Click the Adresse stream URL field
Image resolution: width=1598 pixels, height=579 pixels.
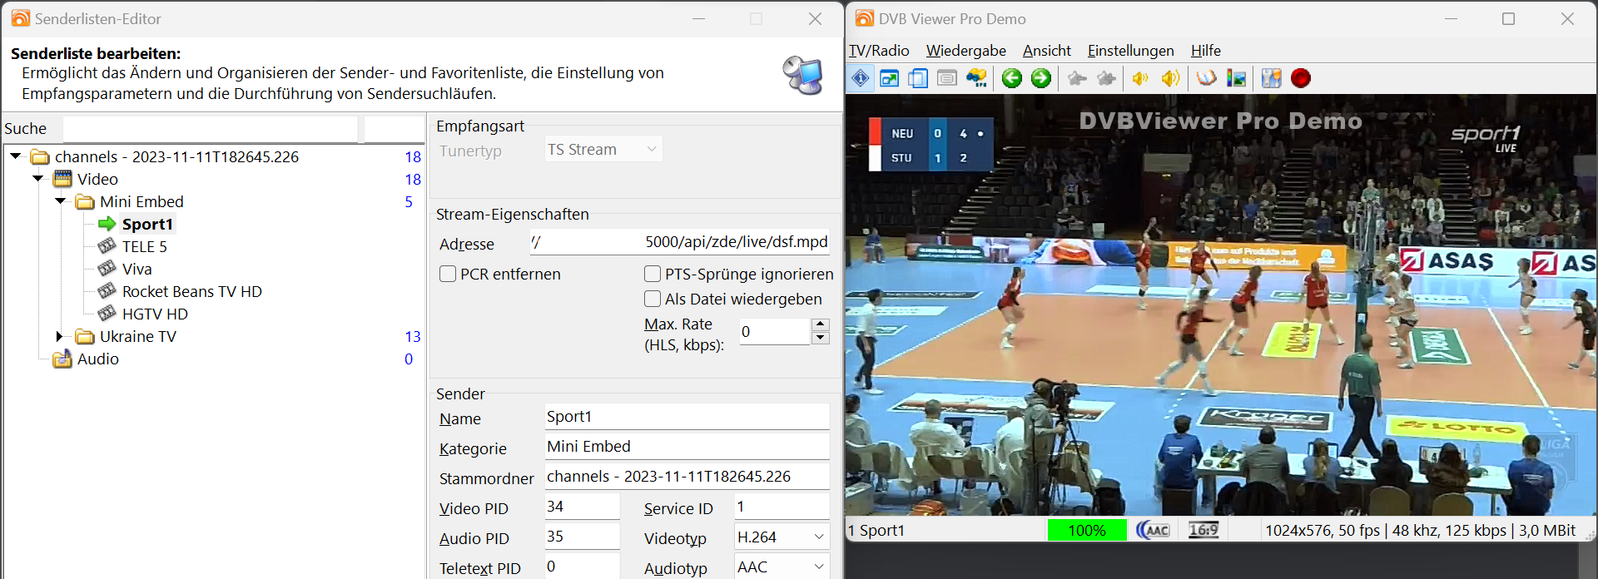click(x=679, y=242)
